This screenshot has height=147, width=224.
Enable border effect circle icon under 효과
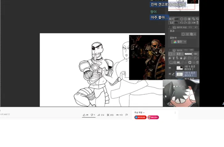[183, 34]
